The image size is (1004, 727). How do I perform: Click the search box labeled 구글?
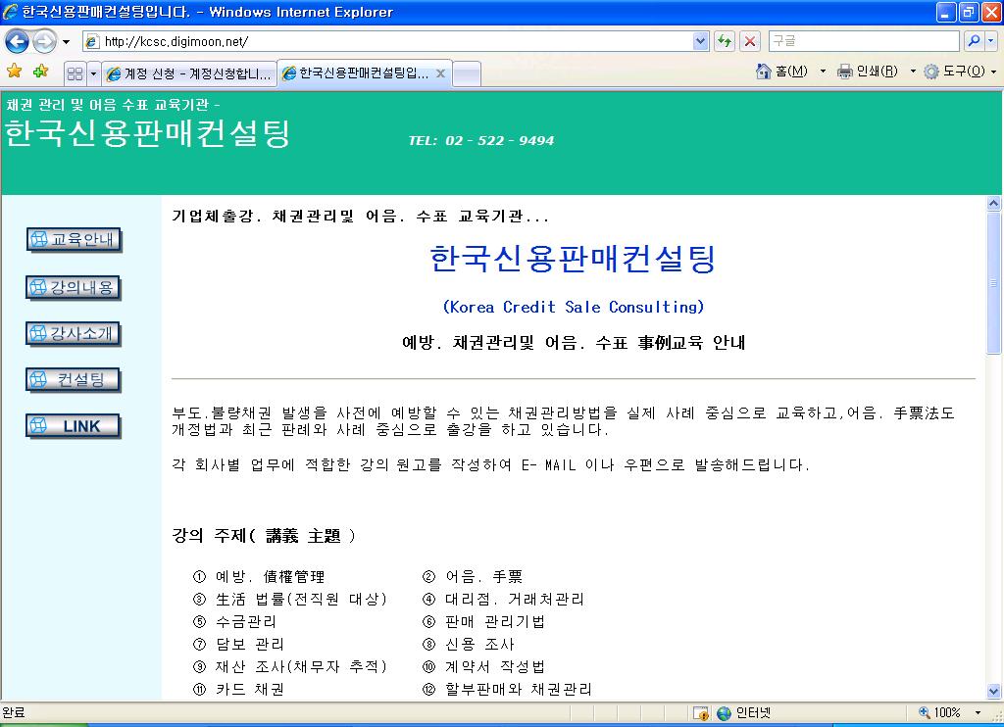pyautogui.click(x=865, y=41)
